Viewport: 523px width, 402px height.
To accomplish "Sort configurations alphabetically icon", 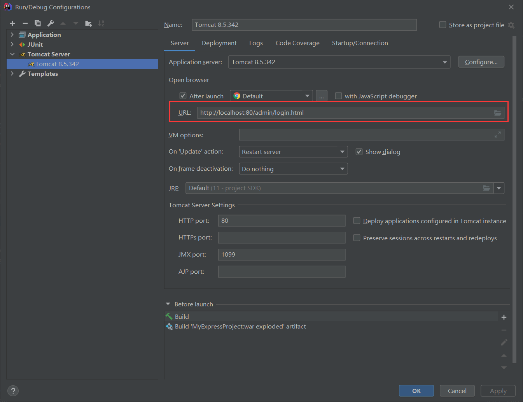I will [101, 23].
